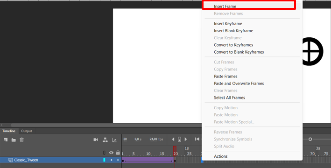Click Select All Frames

click(x=230, y=98)
